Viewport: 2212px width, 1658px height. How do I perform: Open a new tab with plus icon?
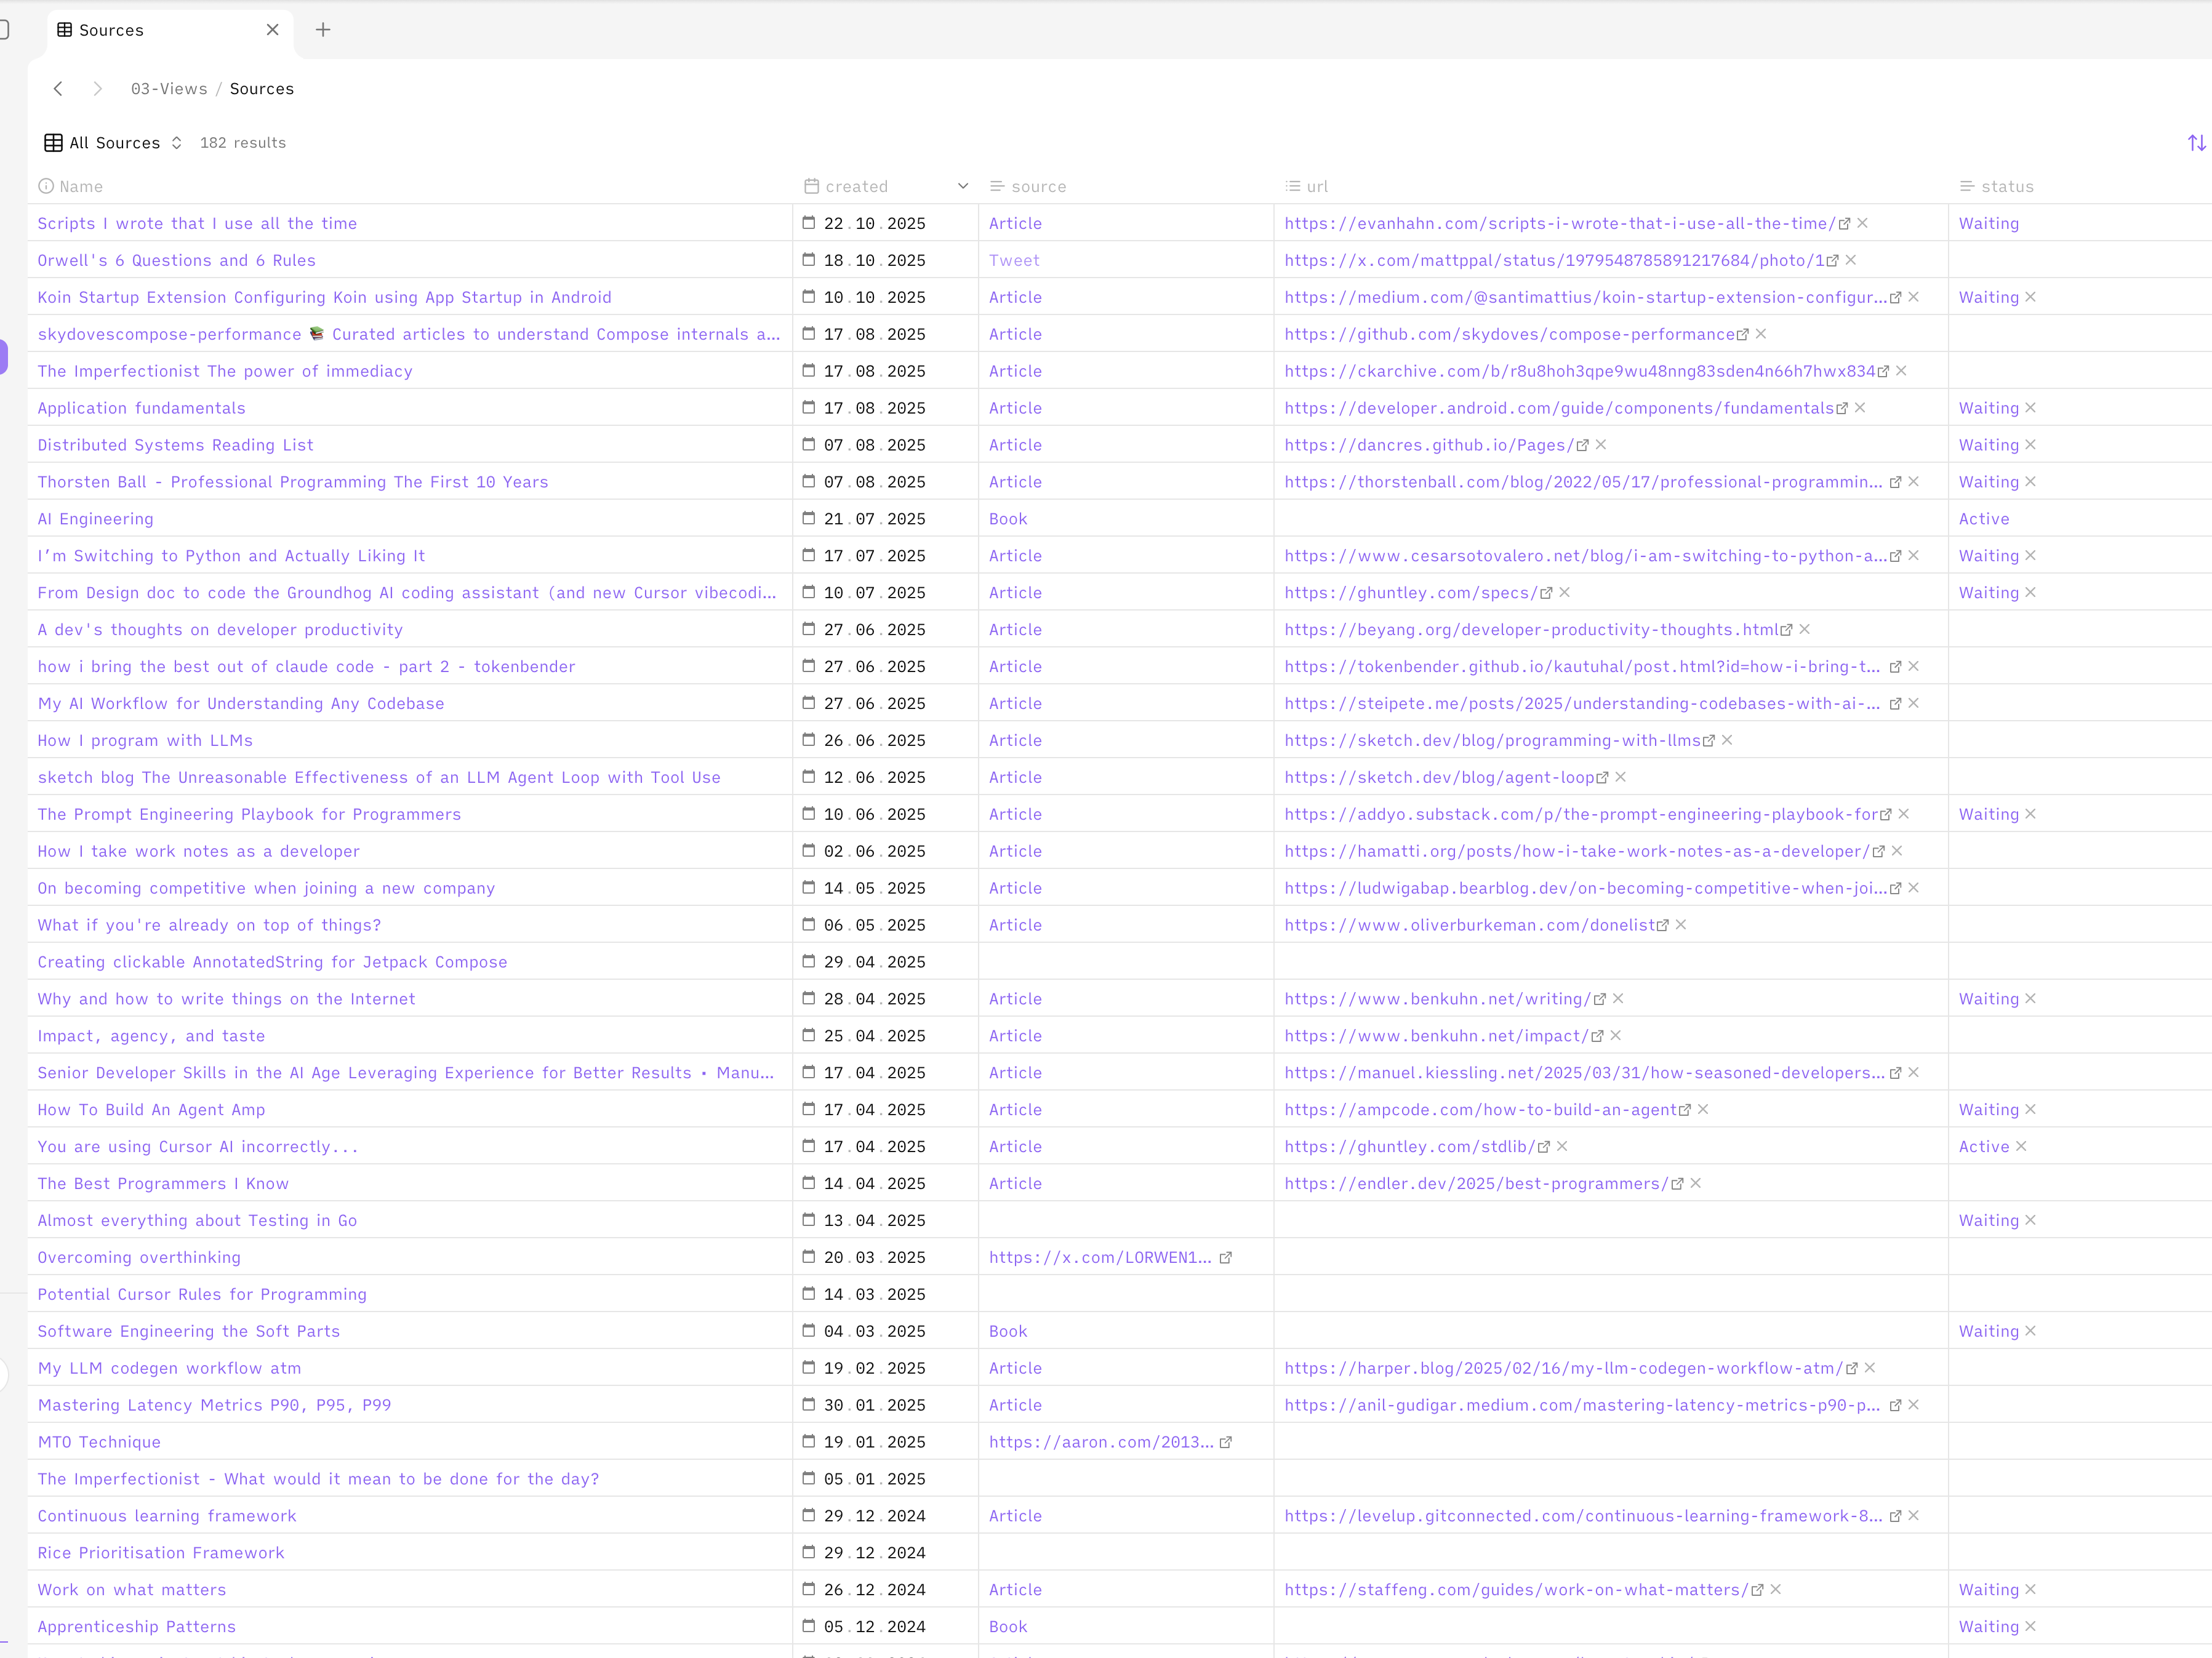click(x=323, y=30)
